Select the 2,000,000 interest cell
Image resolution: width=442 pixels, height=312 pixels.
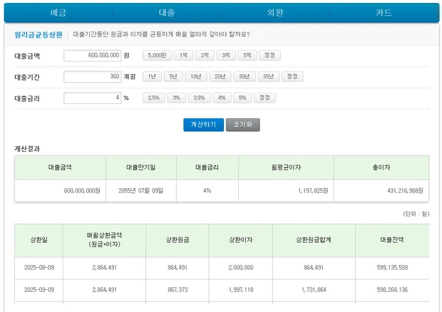(241, 267)
